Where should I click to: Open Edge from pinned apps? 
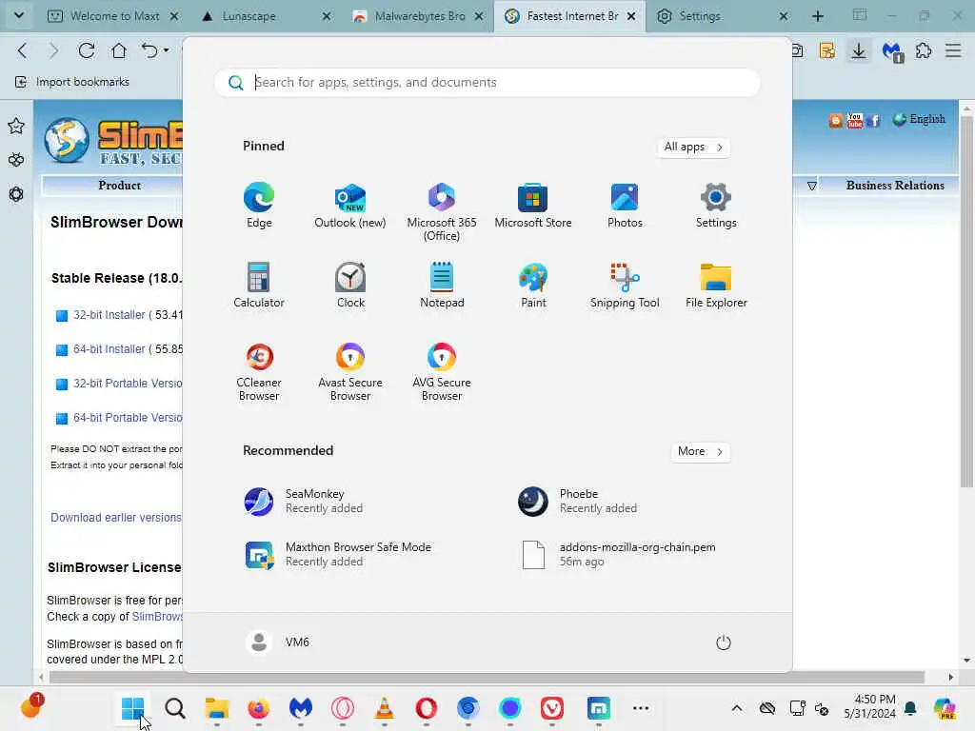click(x=259, y=206)
